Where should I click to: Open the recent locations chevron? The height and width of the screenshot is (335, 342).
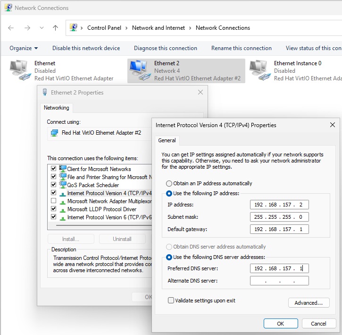(42, 28)
